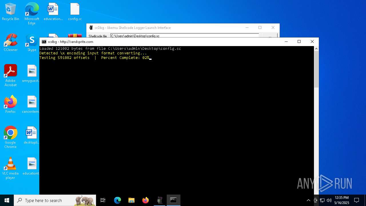Select the desktopli Word document icon
366x206 pixels.
coord(31,135)
